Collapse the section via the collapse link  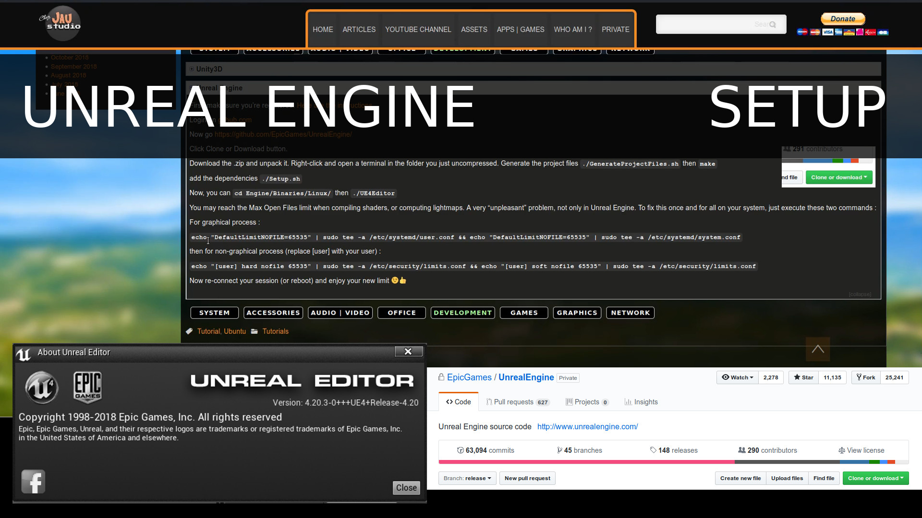(860, 294)
